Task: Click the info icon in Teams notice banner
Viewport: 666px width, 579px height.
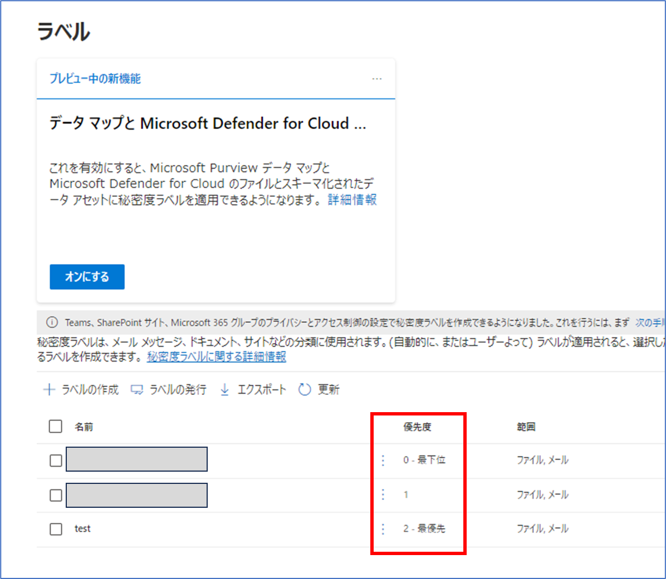Action: click(52, 323)
